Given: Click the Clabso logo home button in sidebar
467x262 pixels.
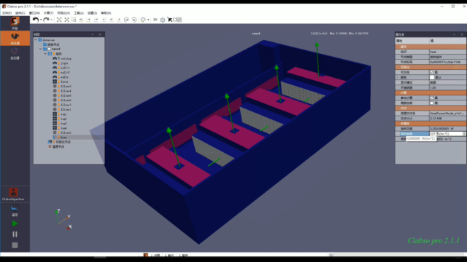Looking at the screenshot, I should click(15, 23).
